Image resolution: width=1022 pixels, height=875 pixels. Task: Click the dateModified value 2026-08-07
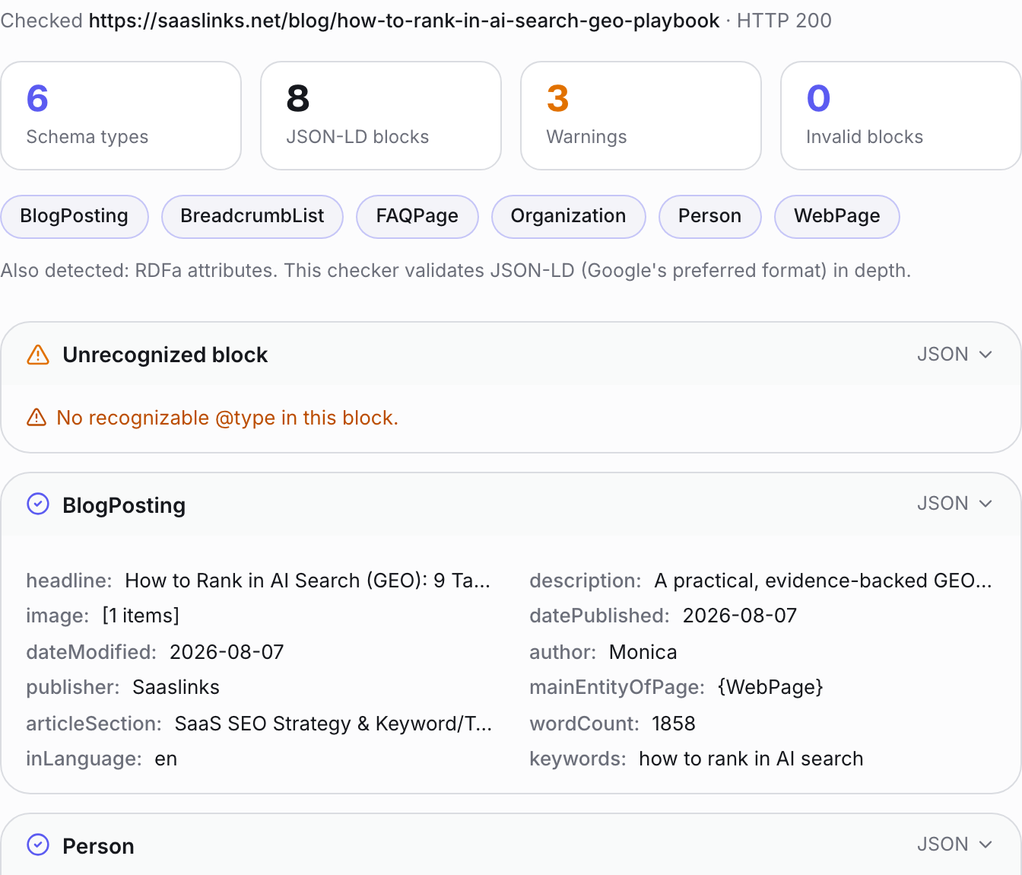(x=227, y=652)
